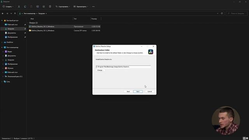Collapse the Быстрый доступ tree node

(2, 21)
